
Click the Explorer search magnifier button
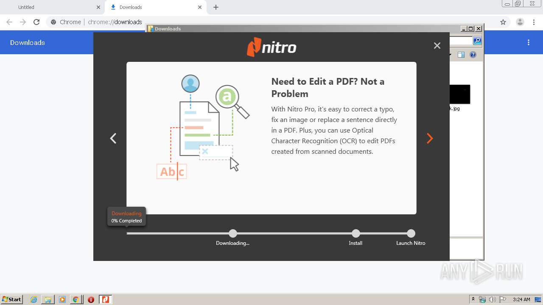coord(477,41)
